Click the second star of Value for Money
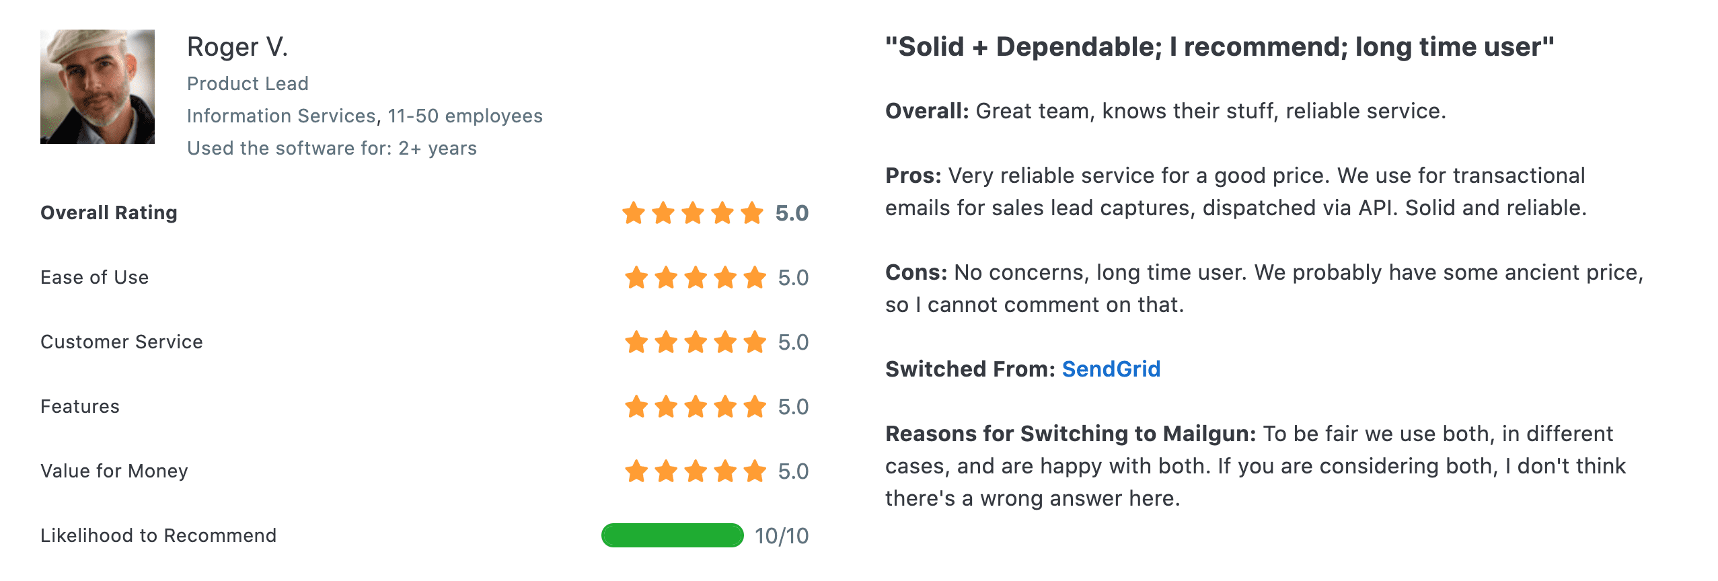The image size is (1718, 581). tap(666, 471)
